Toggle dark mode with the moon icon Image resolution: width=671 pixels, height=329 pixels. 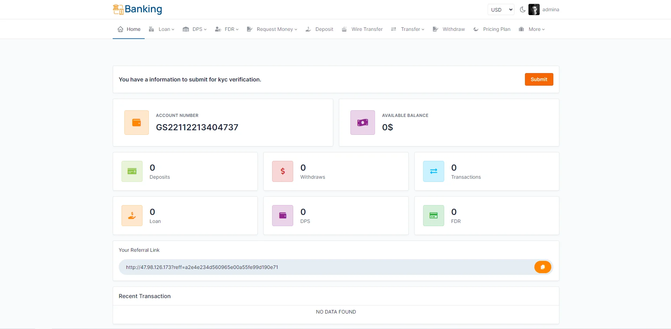pos(522,9)
